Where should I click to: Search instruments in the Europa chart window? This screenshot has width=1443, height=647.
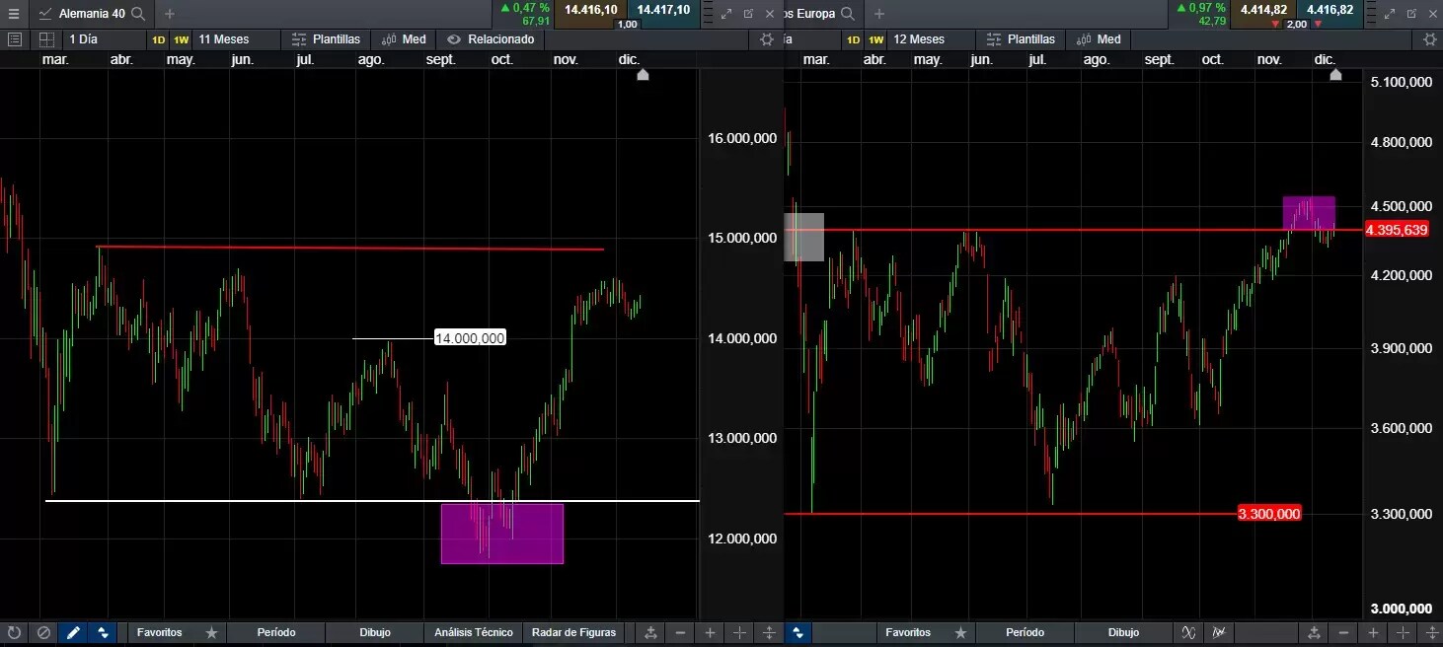tap(848, 14)
